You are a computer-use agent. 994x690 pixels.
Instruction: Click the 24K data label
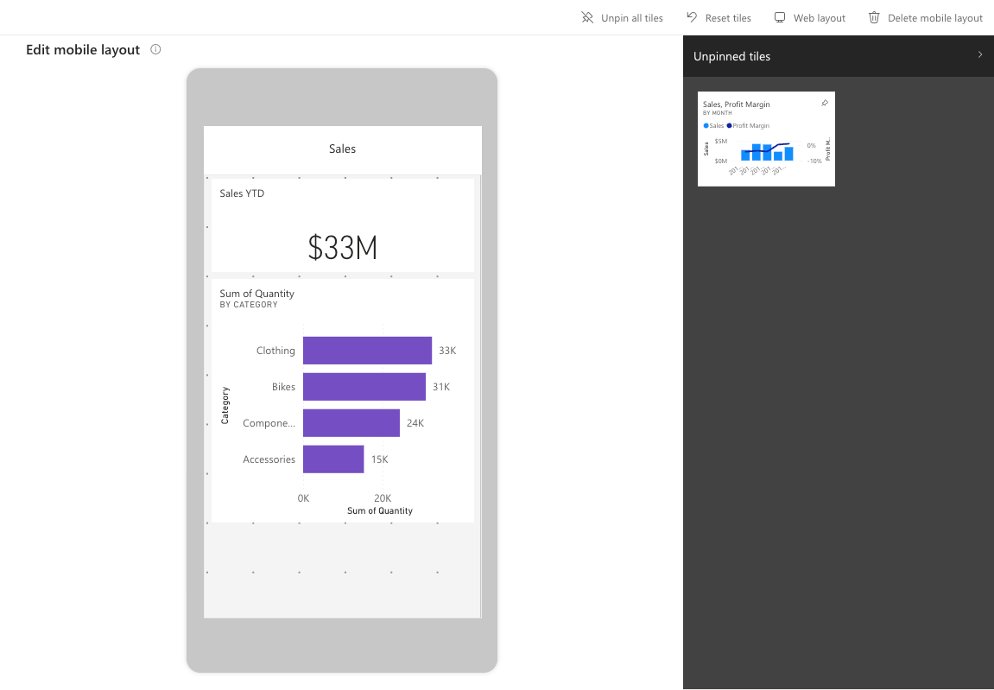click(415, 423)
